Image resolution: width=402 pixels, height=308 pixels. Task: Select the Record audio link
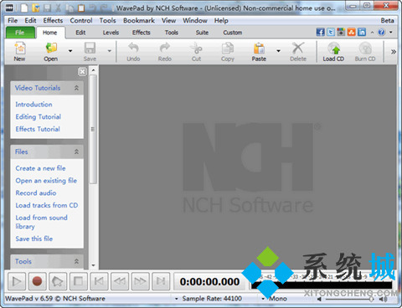click(36, 192)
